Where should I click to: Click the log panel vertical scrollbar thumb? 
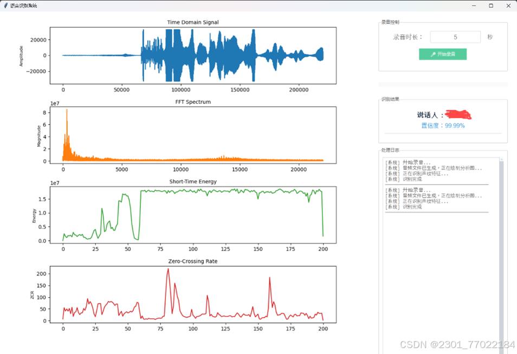pyautogui.click(x=501, y=257)
